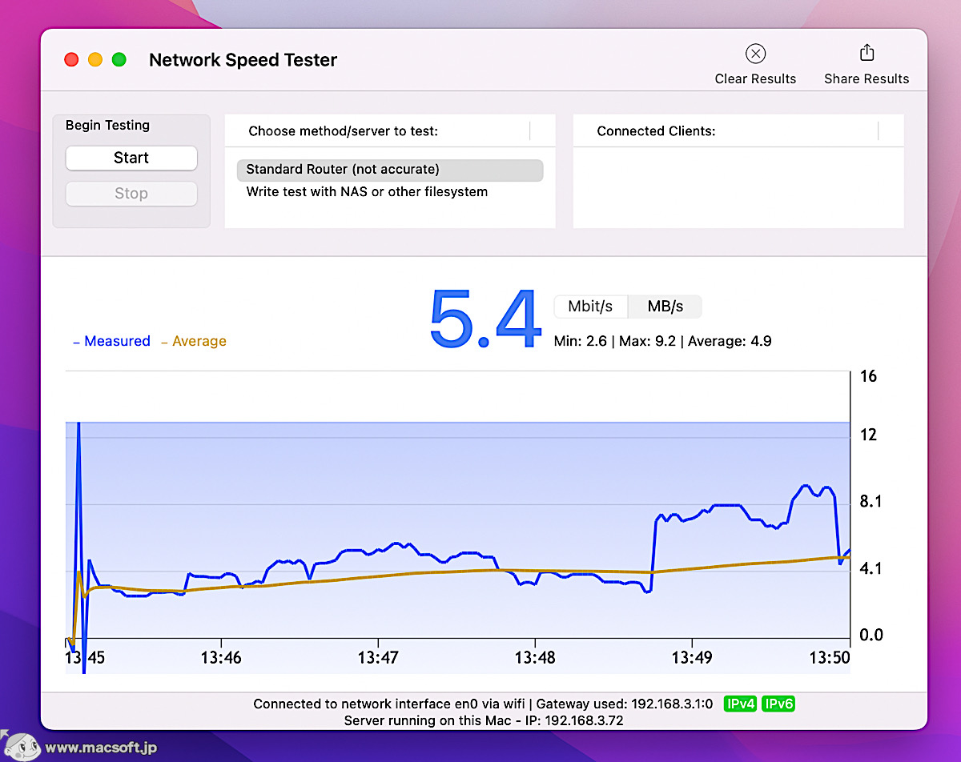Screen dimensions: 961x762
Task: Click the Clear Results circled X icon
Action: pos(755,54)
